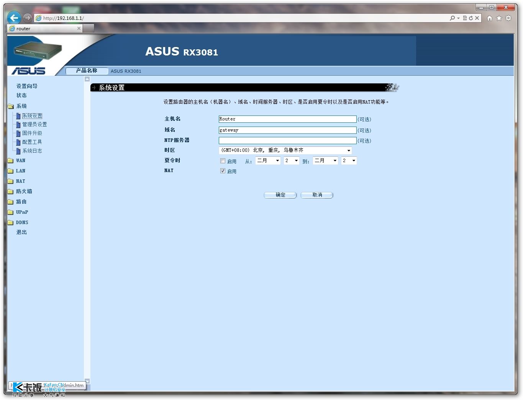
Task: Click the document icon beside 配置工具
Action: pyautogui.click(x=18, y=142)
